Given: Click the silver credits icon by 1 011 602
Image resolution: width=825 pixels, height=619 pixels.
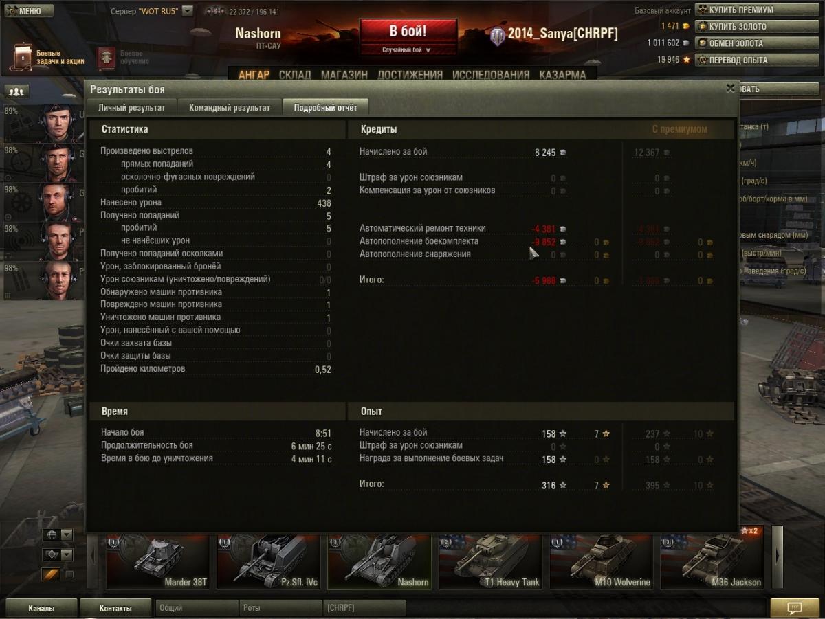Looking at the screenshot, I should click(x=685, y=43).
